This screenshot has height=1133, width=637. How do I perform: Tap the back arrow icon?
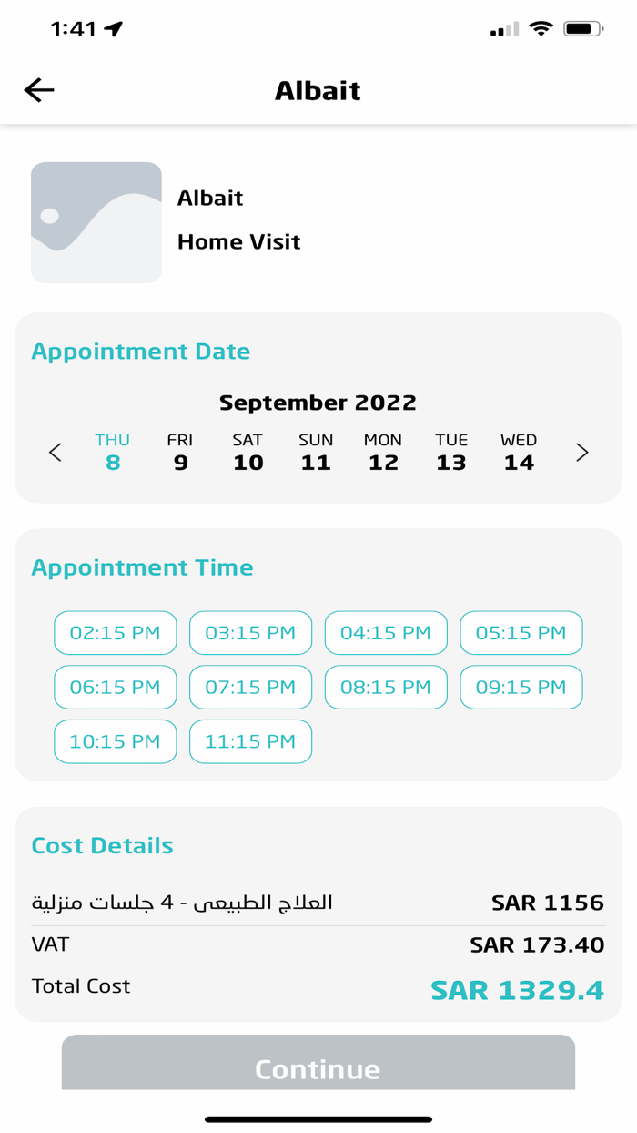click(x=39, y=90)
